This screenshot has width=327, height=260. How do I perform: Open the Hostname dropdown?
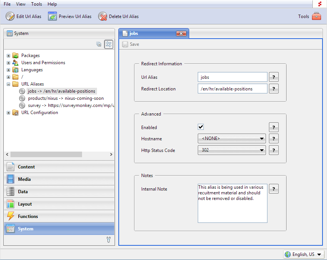[x=232, y=139]
